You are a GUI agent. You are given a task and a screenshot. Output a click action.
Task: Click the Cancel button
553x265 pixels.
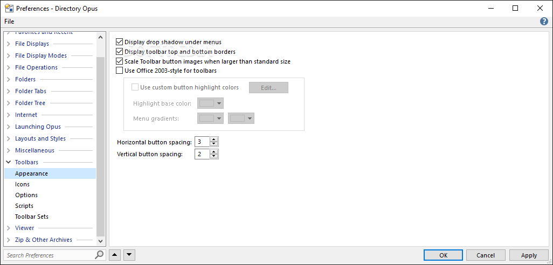coord(486,255)
